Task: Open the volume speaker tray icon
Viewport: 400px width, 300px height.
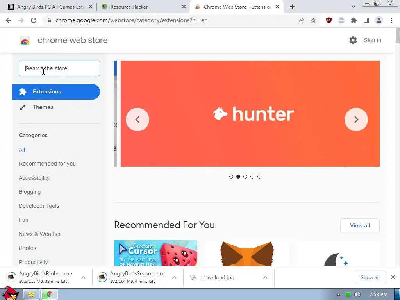Action: click(357, 295)
